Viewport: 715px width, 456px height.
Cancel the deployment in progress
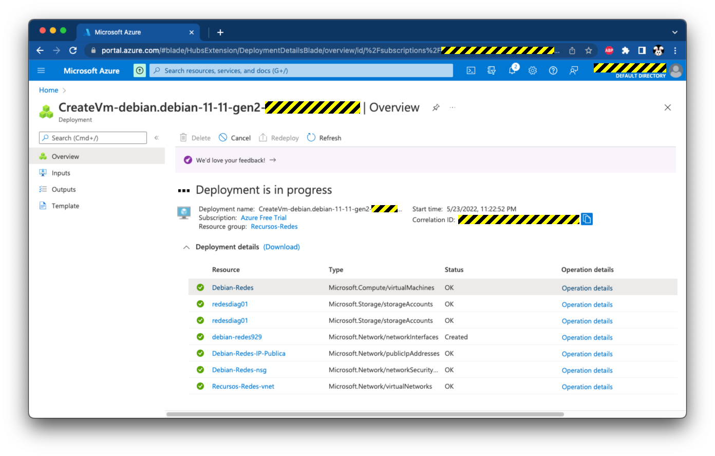click(235, 138)
